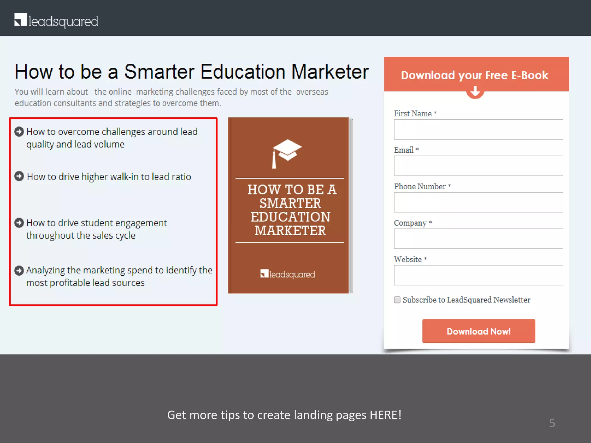The image size is (591, 443).
Task: Click the Download your Free E-Book banner
Action: (x=476, y=74)
